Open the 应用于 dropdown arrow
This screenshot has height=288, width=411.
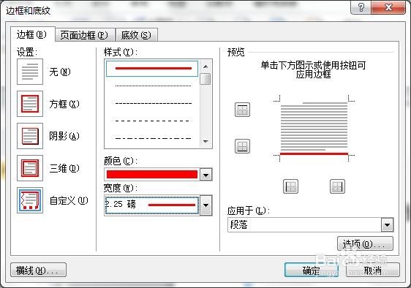[387, 225]
